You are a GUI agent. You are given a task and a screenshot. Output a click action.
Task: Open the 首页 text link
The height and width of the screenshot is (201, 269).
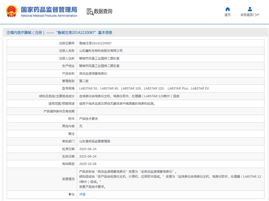228,15
